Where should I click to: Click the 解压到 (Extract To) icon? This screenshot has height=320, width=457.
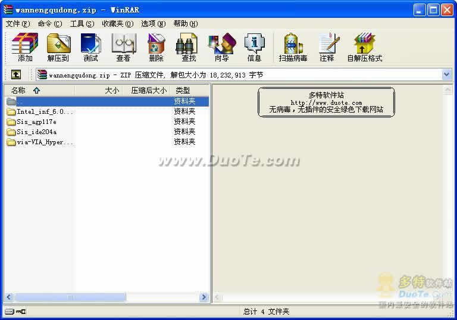tap(58, 47)
